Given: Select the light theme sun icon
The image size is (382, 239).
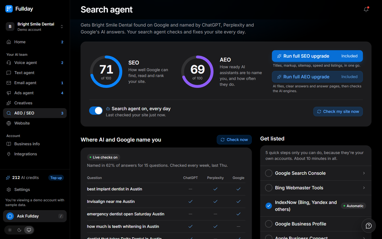Looking at the screenshot, I should point(10,230).
